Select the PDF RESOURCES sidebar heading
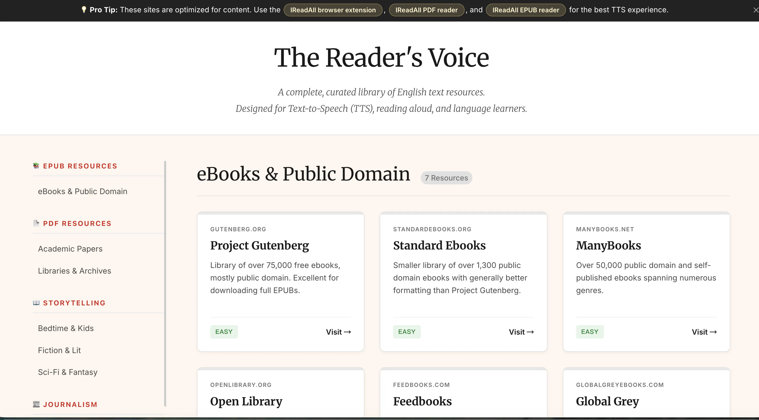 click(77, 224)
